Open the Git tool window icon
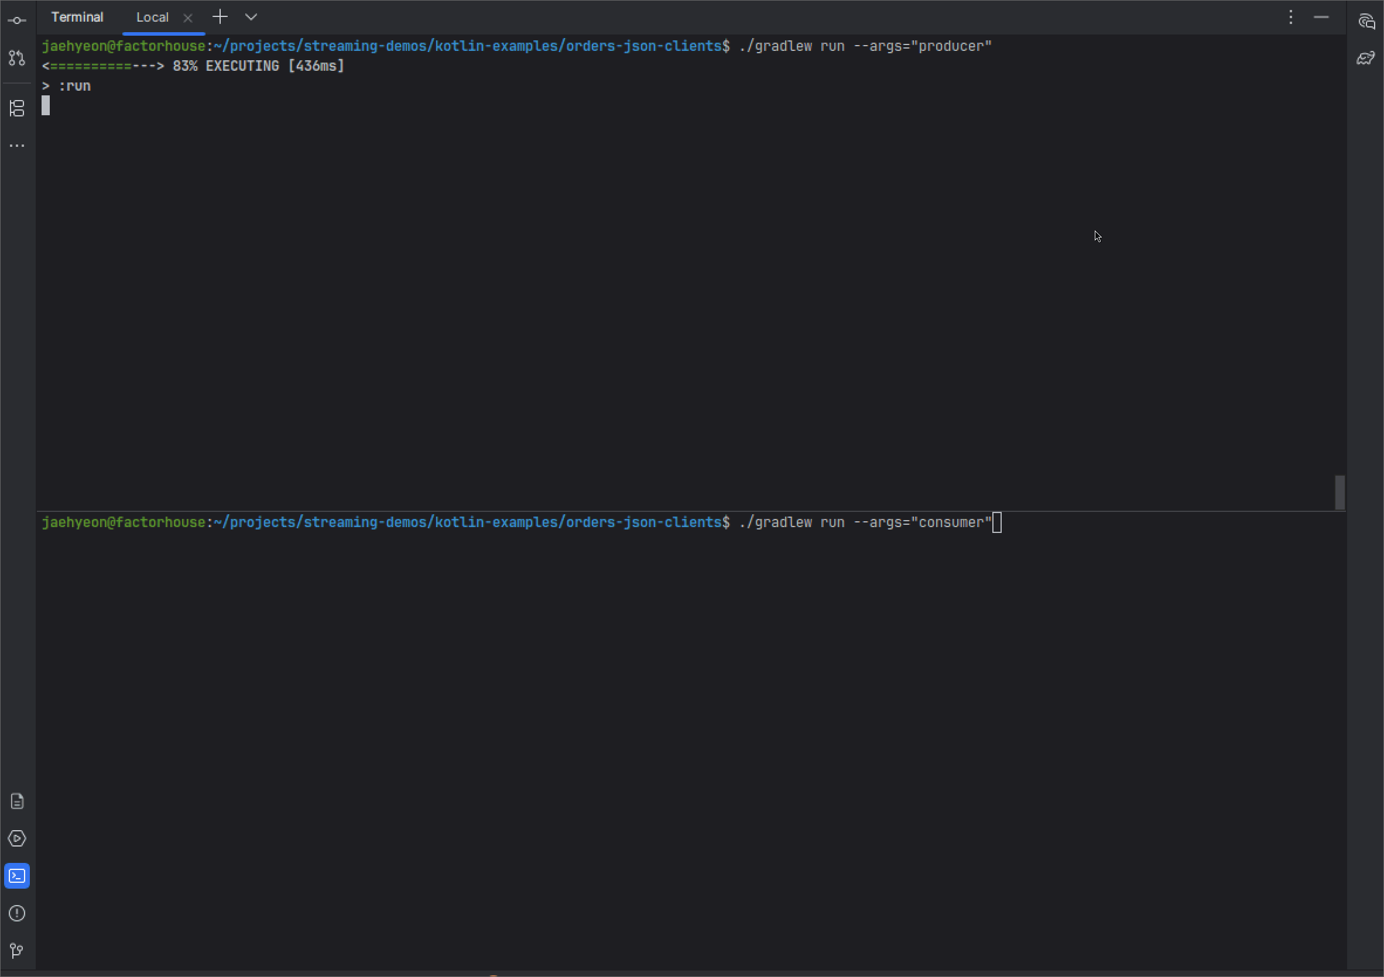The height and width of the screenshot is (977, 1384). (17, 951)
